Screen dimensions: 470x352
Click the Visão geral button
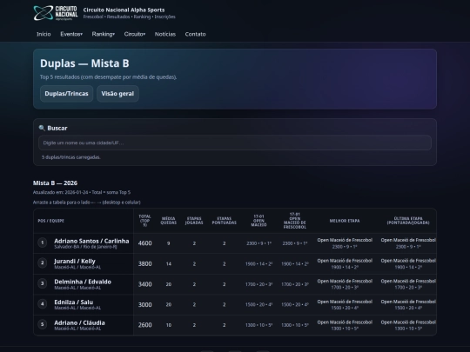click(117, 94)
